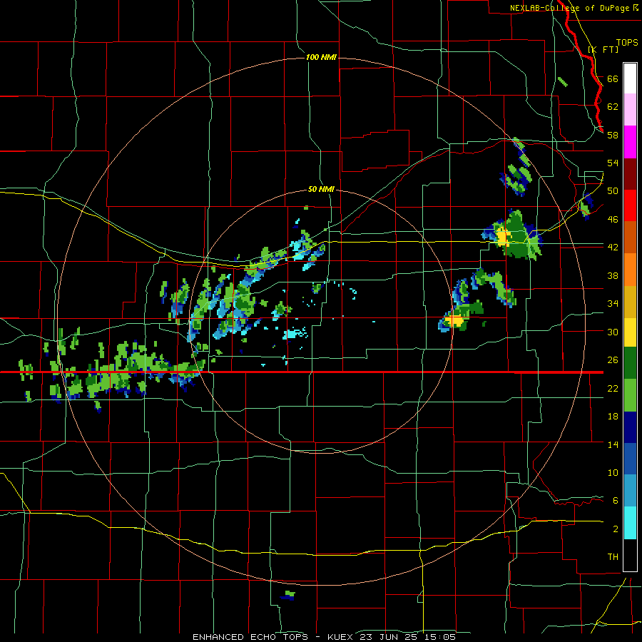
Task: Select the bright red legend swatch
Action: (x=630, y=205)
